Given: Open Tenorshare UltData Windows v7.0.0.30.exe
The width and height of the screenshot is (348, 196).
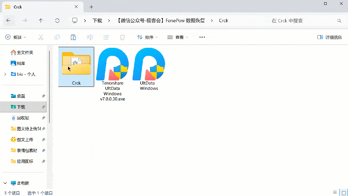Looking at the screenshot, I should click(112, 65).
